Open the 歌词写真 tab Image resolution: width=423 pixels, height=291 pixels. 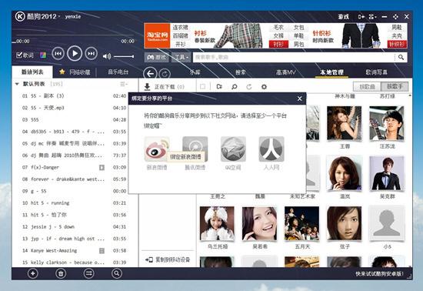377,72
